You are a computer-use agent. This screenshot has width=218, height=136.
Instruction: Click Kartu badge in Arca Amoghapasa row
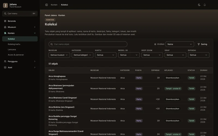139,78
